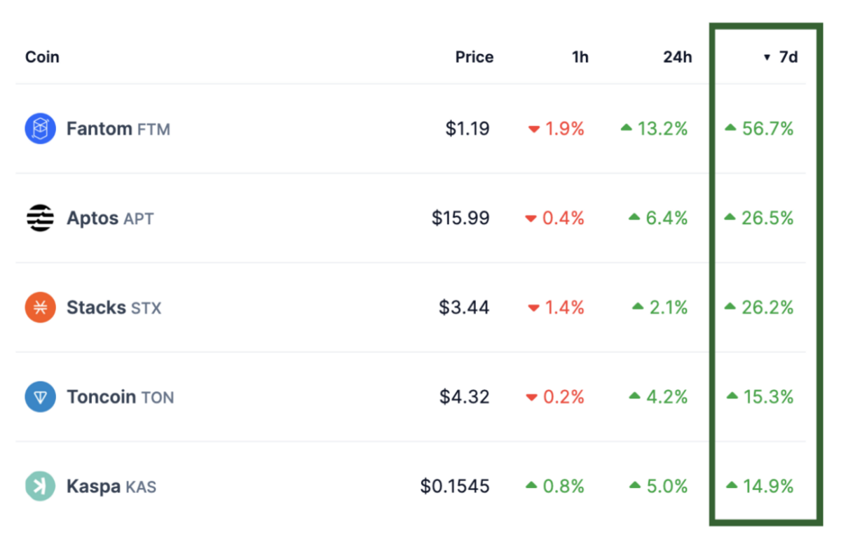Toggle the 7d column sort arrow

tap(767, 57)
